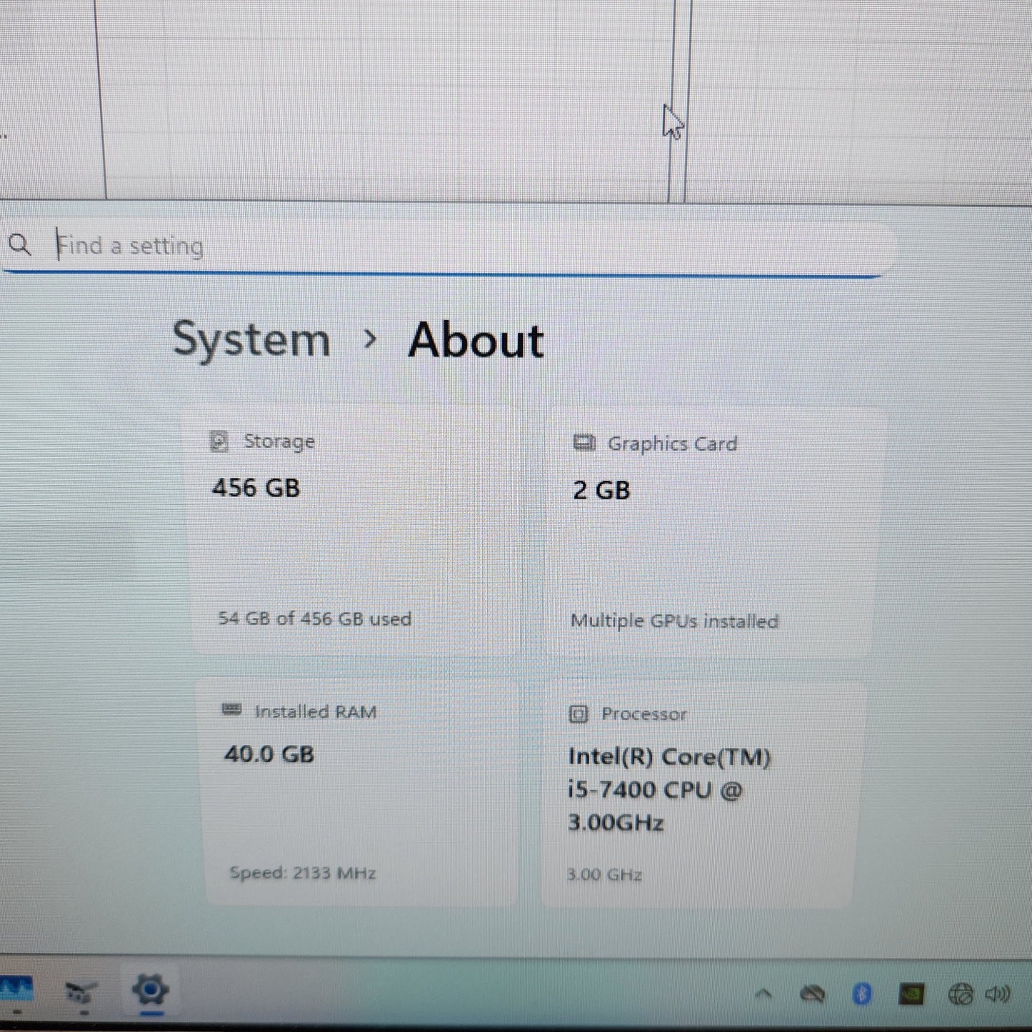The height and width of the screenshot is (1032, 1032).
Task: Click the Graphics Card icon on its card
Action: (x=583, y=443)
